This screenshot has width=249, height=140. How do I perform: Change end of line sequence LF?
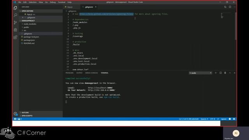(218, 119)
